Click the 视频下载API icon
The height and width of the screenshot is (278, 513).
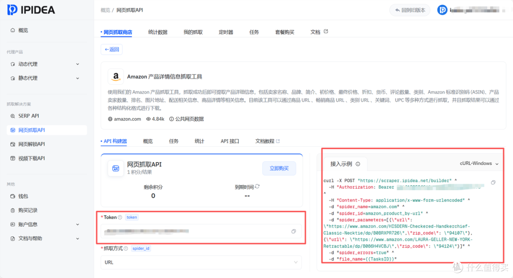13,158
